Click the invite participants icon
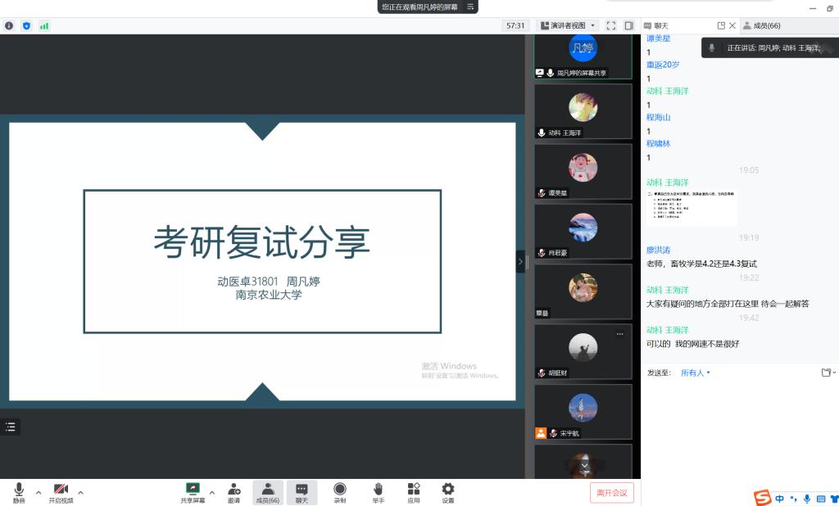 point(234,490)
